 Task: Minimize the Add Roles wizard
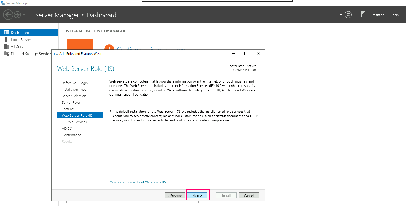234,54
